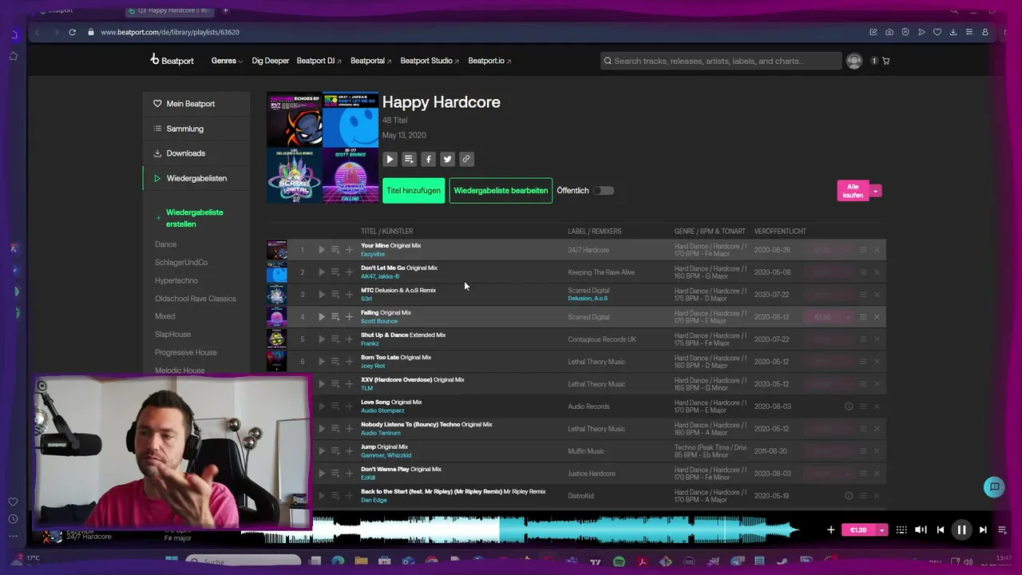Open the Oldschool Rave Classics playlist
The height and width of the screenshot is (575, 1022).
click(196, 299)
